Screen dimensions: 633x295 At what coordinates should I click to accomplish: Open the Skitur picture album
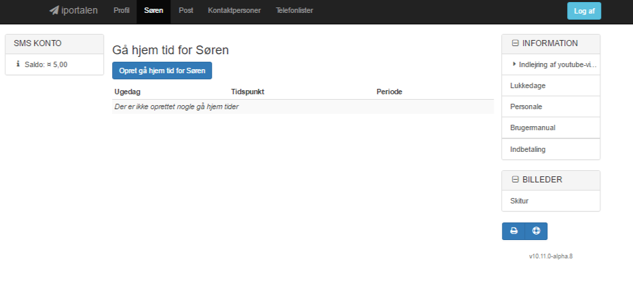point(551,201)
